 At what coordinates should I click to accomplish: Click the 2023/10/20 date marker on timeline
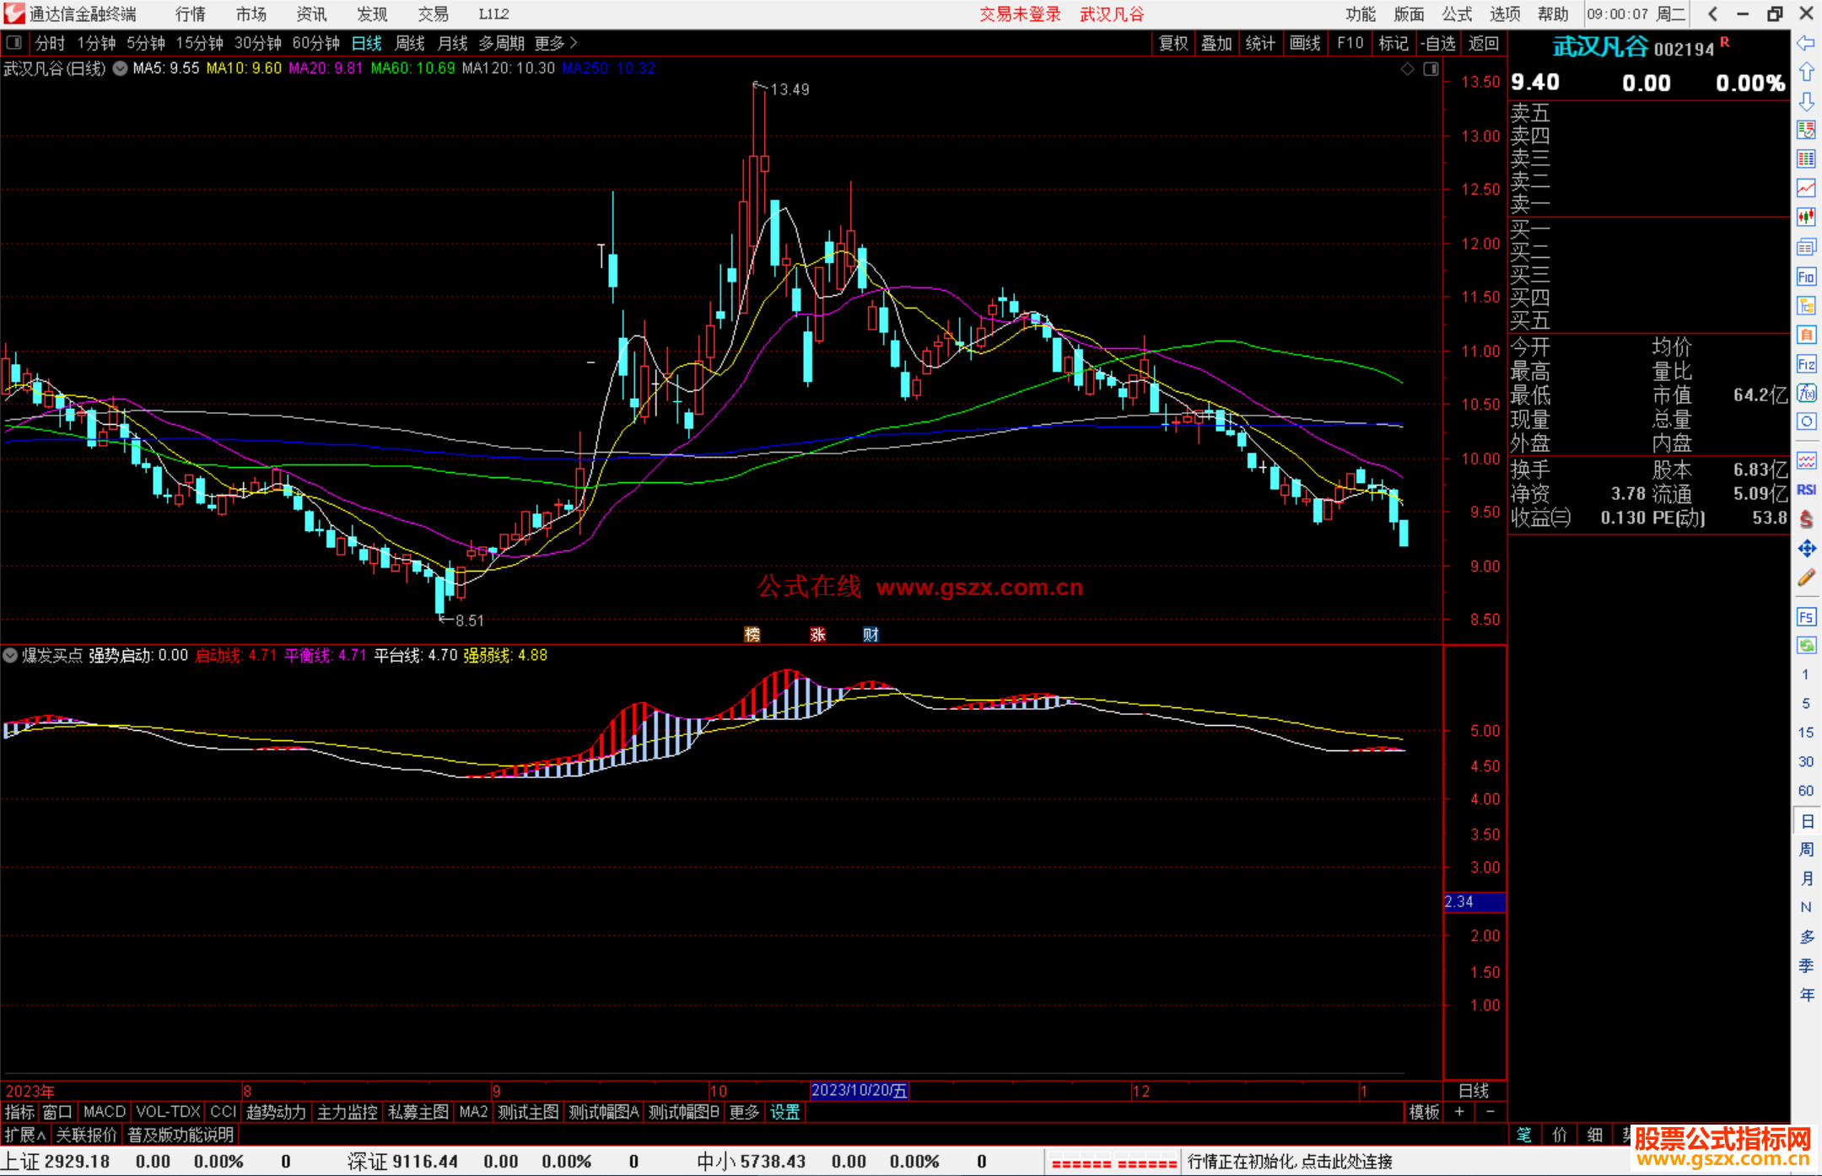tap(859, 1090)
